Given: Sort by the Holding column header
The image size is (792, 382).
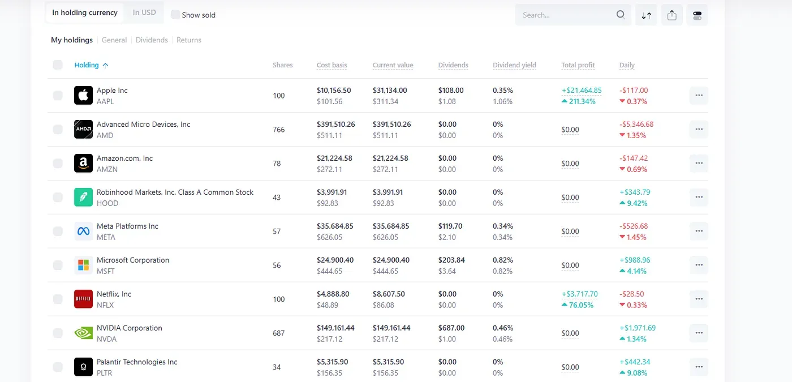Looking at the screenshot, I should 91,65.
